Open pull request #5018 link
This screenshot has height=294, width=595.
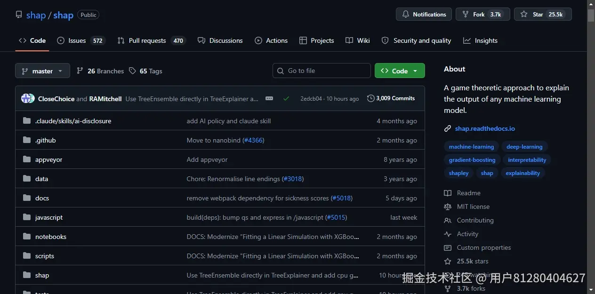(x=341, y=198)
